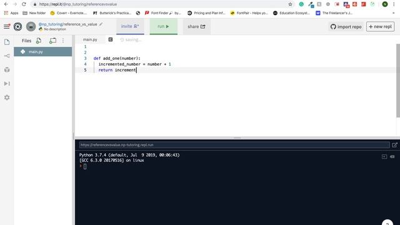Open version control sidebar icon
Screen dimensions: 400x225
pyautogui.click(x=7, y=56)
